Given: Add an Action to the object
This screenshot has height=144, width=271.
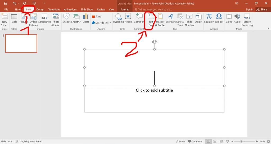Looking at the screenshot, I should coord(128,18).
